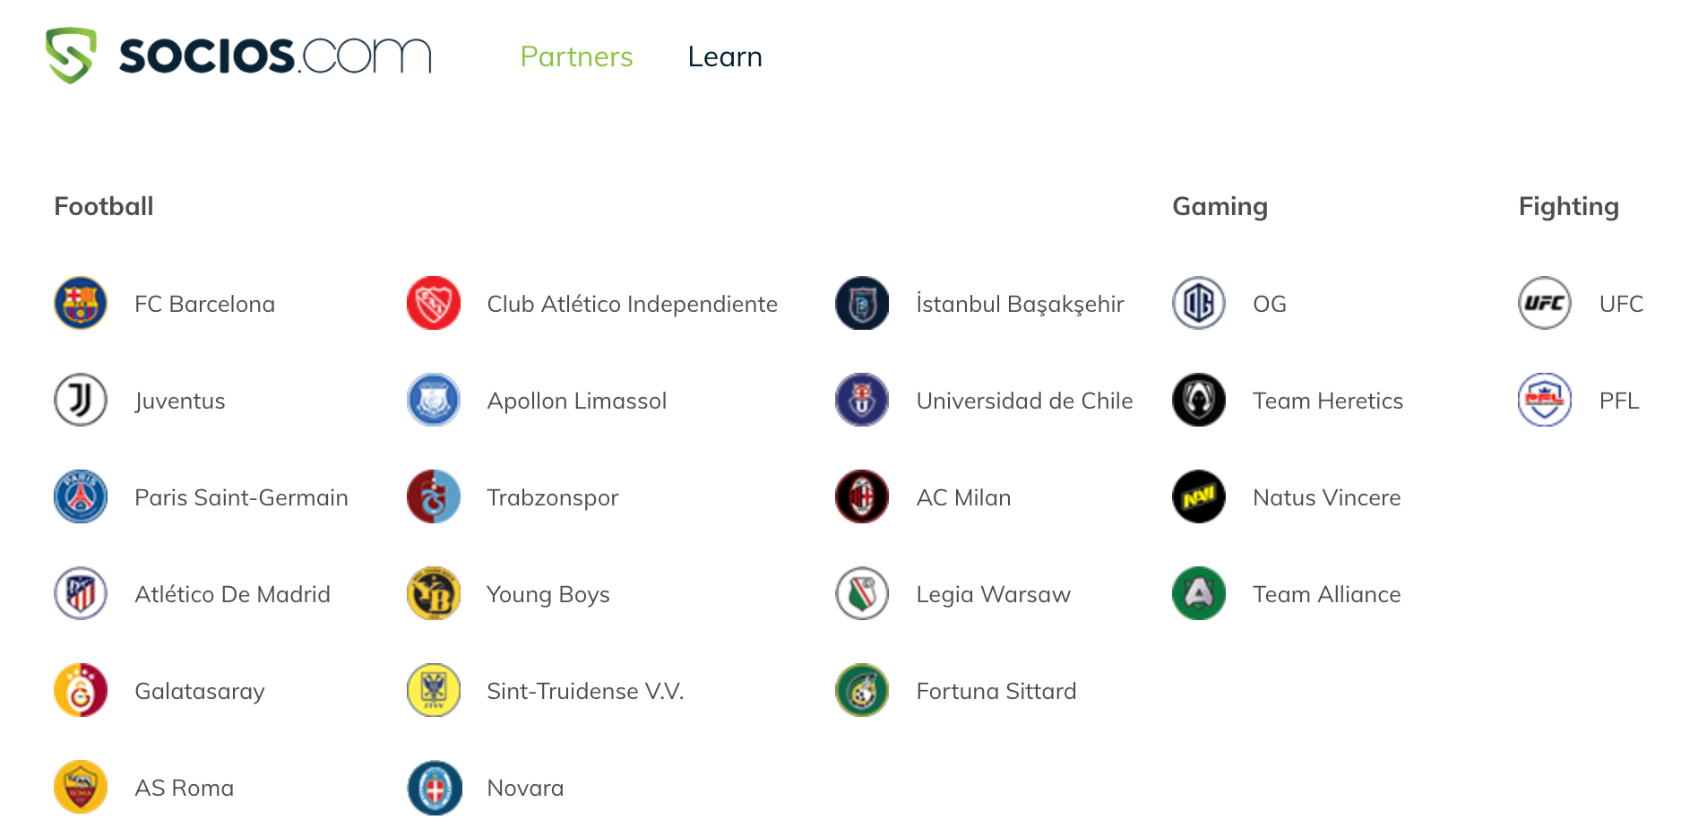Click the Natus Vincere logo icon
This screenshot has width=1681, height=837.
1199,496
